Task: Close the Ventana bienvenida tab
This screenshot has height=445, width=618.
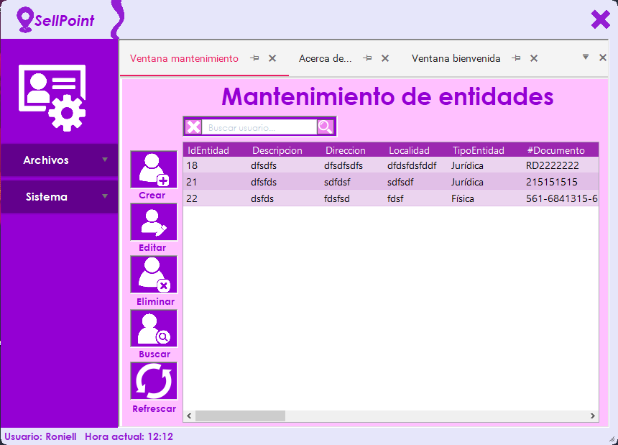Action: [534, 58]
